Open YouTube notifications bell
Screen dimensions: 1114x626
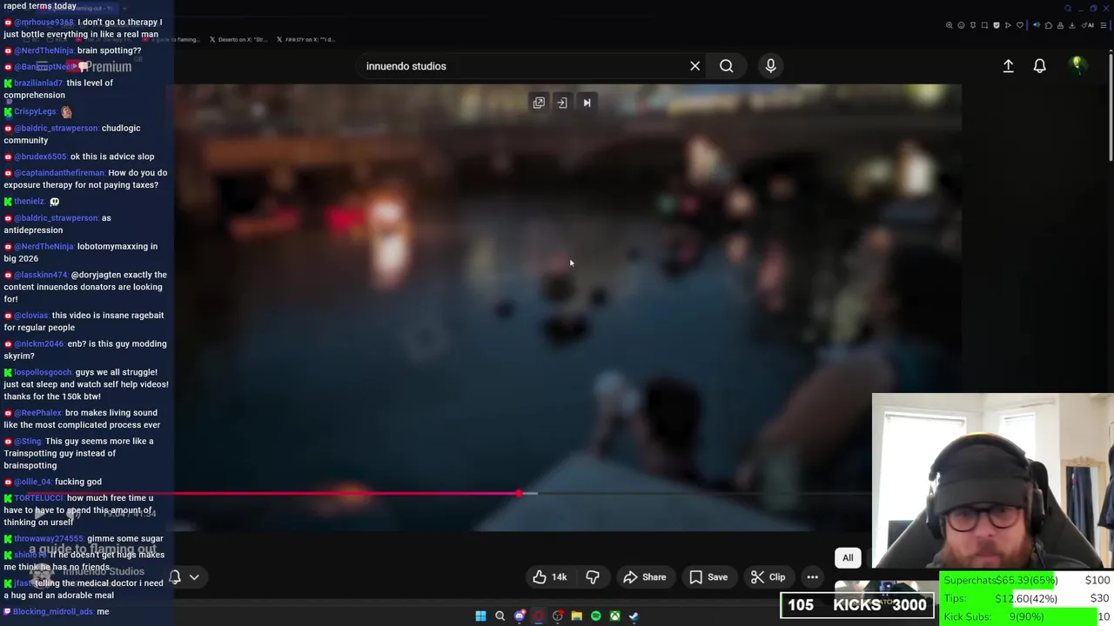(1039, 66)
